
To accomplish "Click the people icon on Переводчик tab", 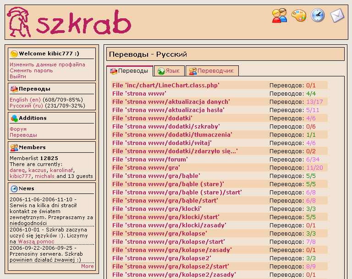I will coord(192,71).
